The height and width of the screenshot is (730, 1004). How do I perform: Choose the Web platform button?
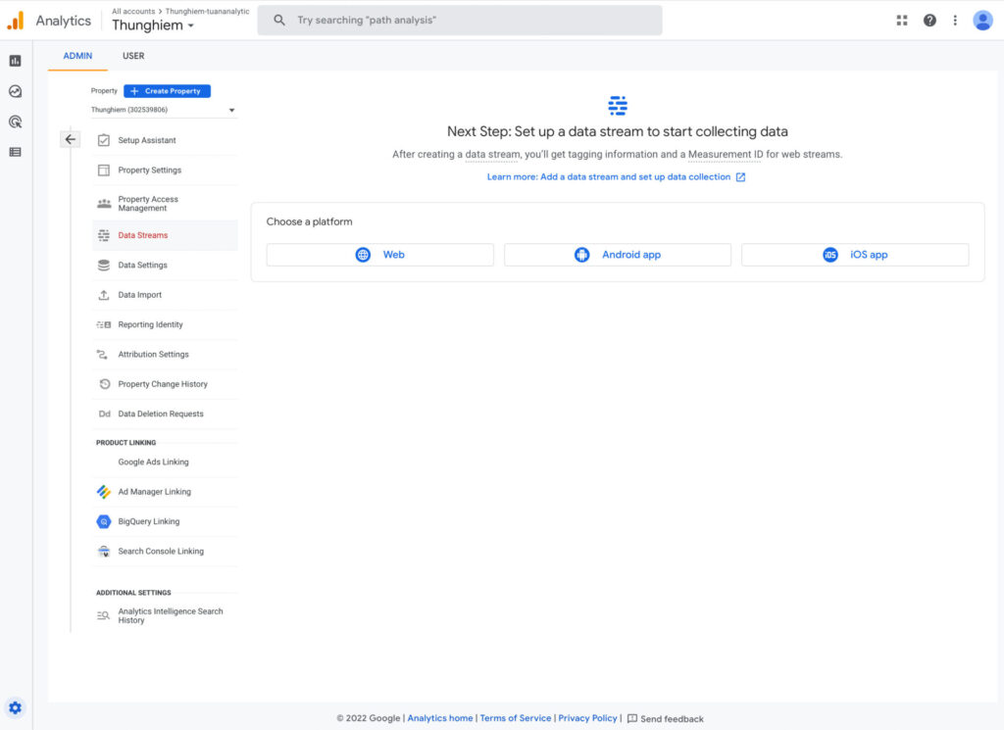[379, 255]
